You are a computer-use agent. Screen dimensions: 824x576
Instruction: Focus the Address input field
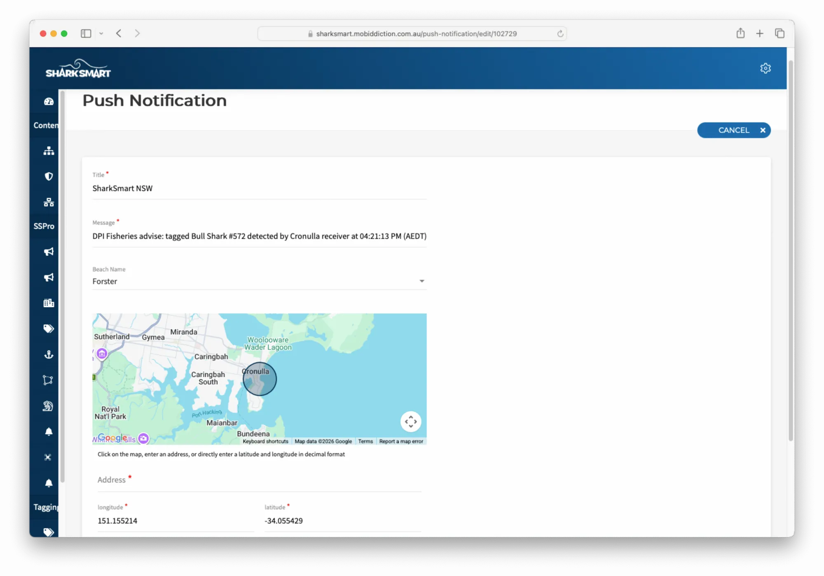[x=259, y=480]
